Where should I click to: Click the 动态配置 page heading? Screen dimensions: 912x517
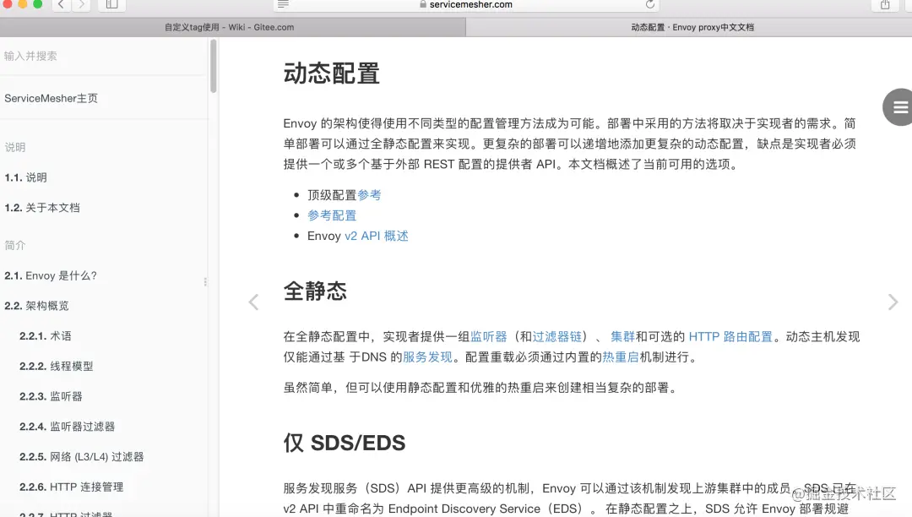(x=332, y=73)
